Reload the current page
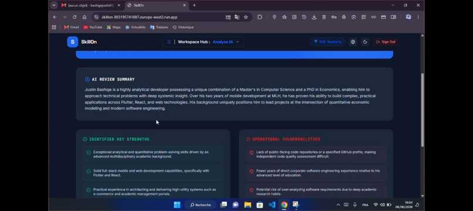This screenshot has width=473, height=211. 75,17
